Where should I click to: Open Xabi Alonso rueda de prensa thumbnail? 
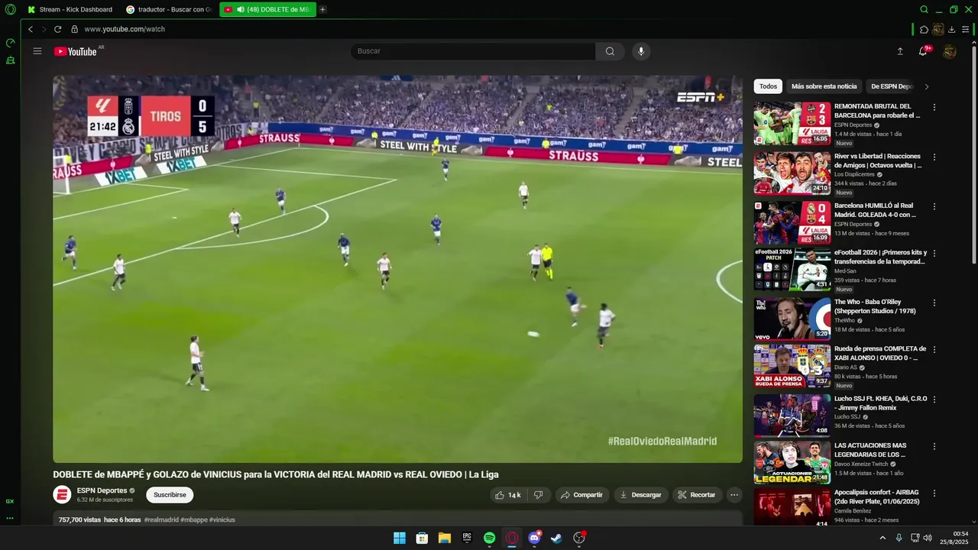coord(792,366)
